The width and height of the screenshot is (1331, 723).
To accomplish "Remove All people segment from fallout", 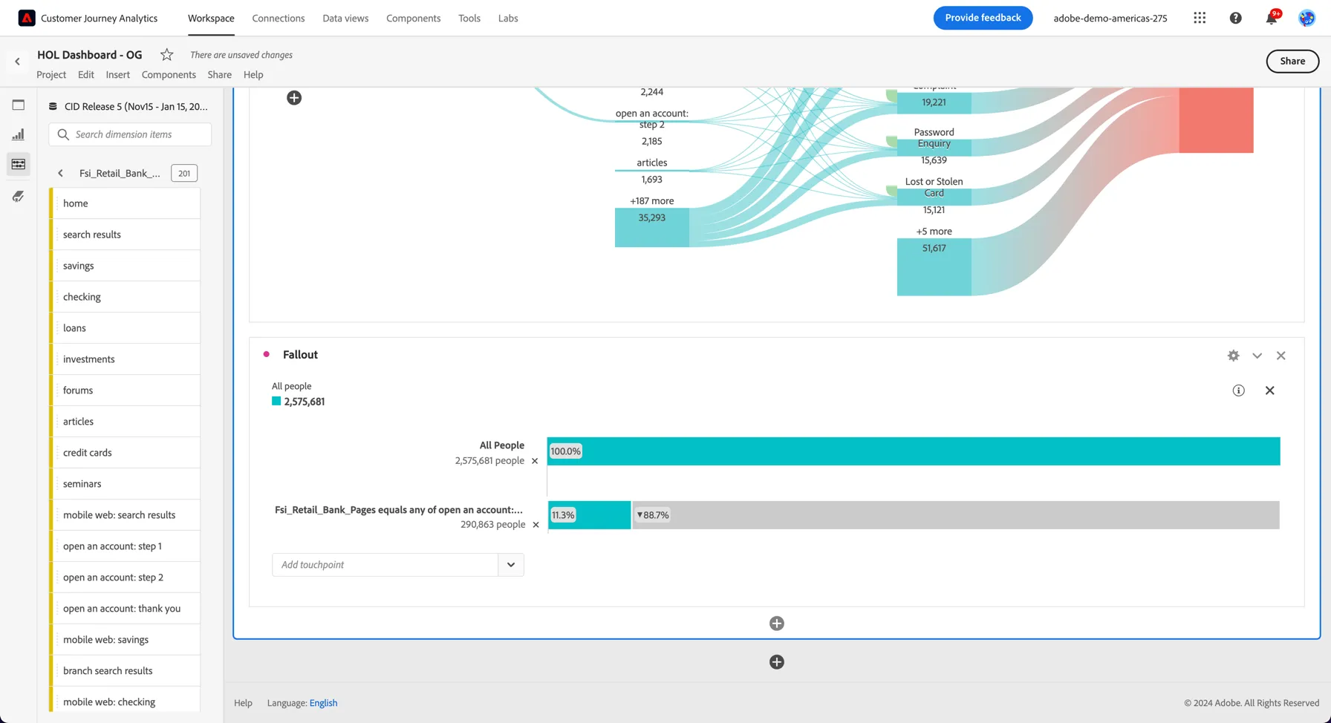I will pyautogui.click(x=1269, y=390).
